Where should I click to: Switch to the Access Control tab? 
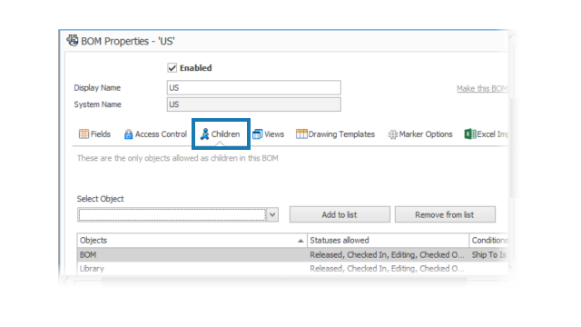pyautogui.click(x=155, y=134)
